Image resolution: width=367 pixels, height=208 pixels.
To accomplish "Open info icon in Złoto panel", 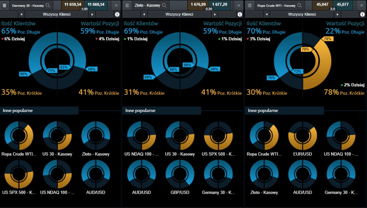I will click(240, 15).
